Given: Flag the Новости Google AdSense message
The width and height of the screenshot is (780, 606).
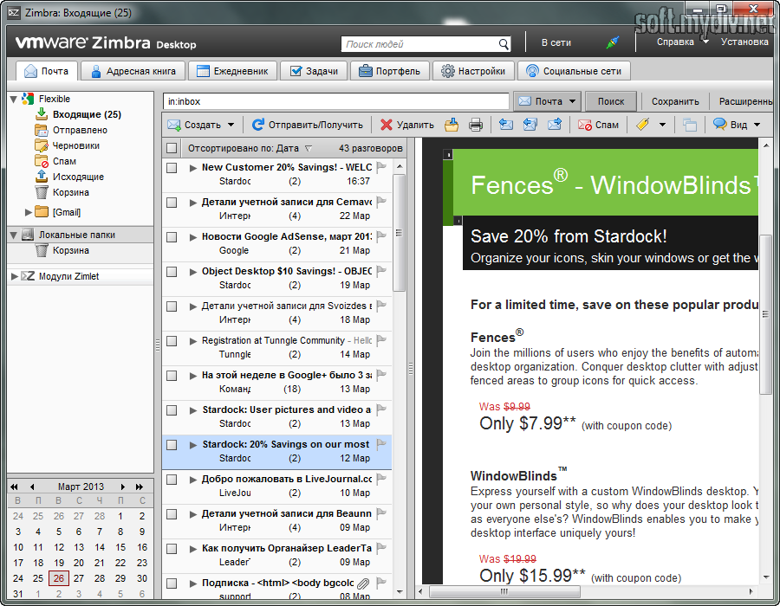Looking at the screenshot, I should click(x=381, y=236).
